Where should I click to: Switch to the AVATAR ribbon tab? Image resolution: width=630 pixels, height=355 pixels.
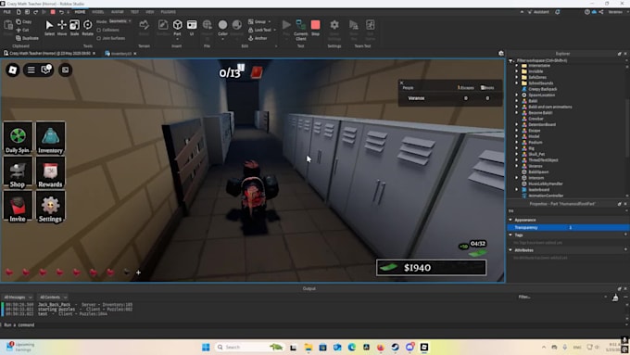click(118, 12)
